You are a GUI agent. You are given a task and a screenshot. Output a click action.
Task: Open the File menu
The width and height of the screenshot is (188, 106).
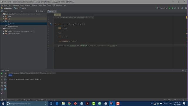(2, 5)
